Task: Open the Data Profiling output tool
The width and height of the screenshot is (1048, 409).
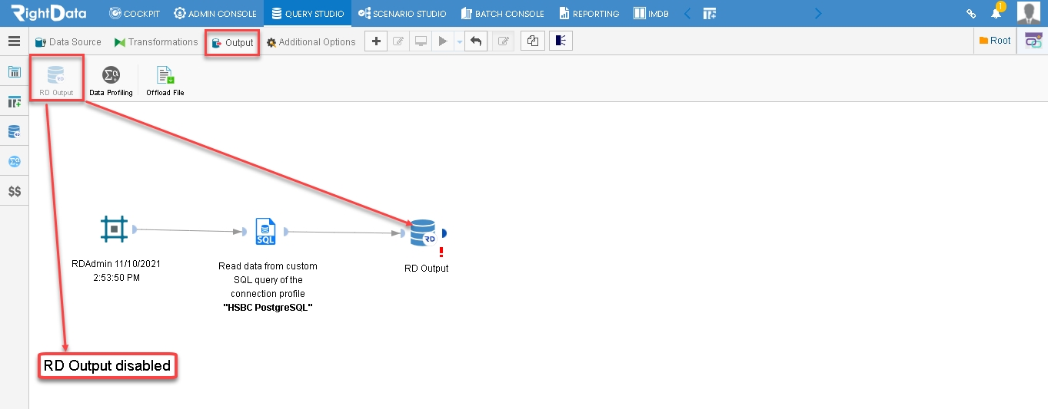Action: click(x=111, y=81)
